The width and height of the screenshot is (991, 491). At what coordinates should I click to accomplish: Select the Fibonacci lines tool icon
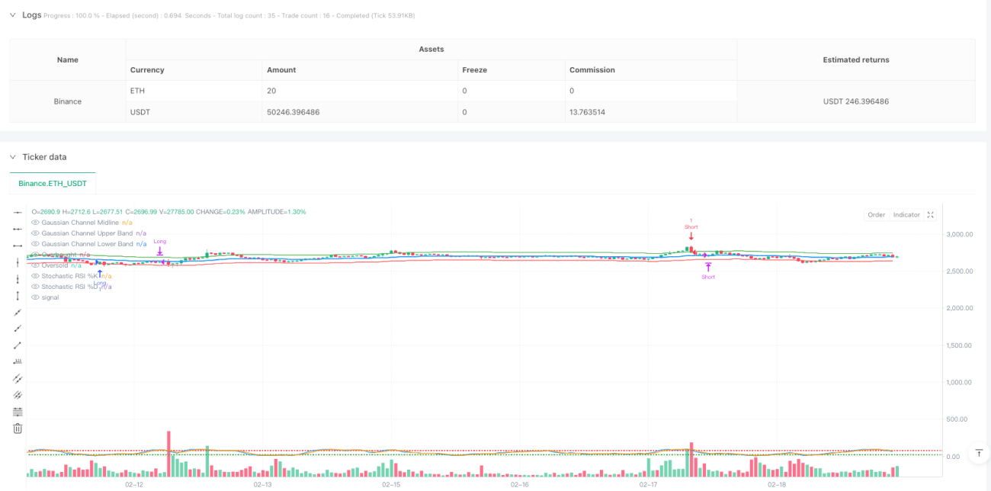tap(18, 412)
